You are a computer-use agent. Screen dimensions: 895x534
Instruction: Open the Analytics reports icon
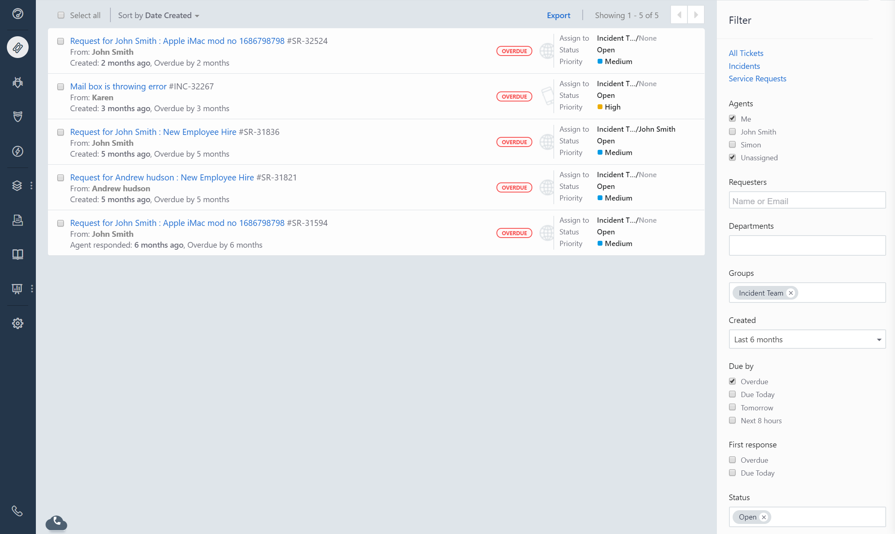tap(17, 289)
